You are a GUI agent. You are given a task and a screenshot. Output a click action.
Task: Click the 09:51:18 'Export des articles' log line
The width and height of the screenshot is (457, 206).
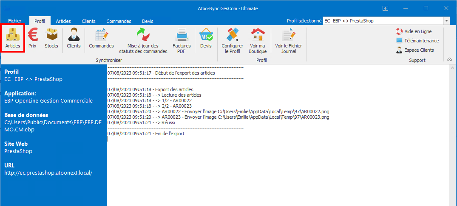click(150, 89)
